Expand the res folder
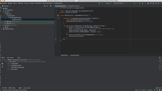Screen dimensions: 162x91 pyautogui.click(x=4, y=27)
